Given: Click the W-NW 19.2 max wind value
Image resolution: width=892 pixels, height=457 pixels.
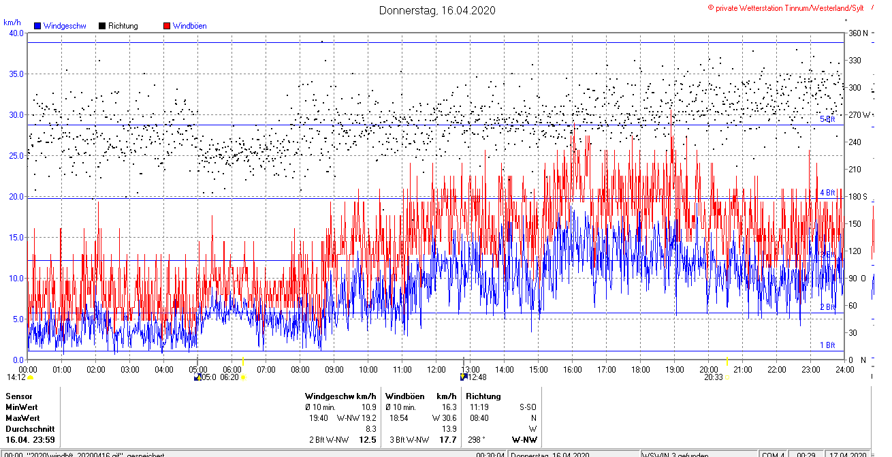Looking at the screenshot, I should click(355, 417).
